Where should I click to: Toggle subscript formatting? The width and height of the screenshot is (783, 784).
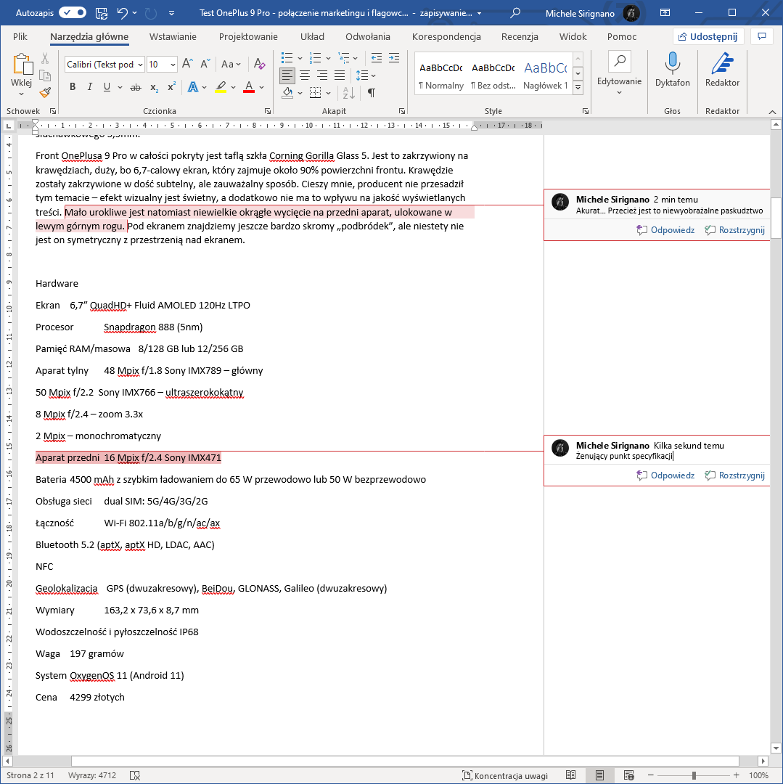[155, 88]
